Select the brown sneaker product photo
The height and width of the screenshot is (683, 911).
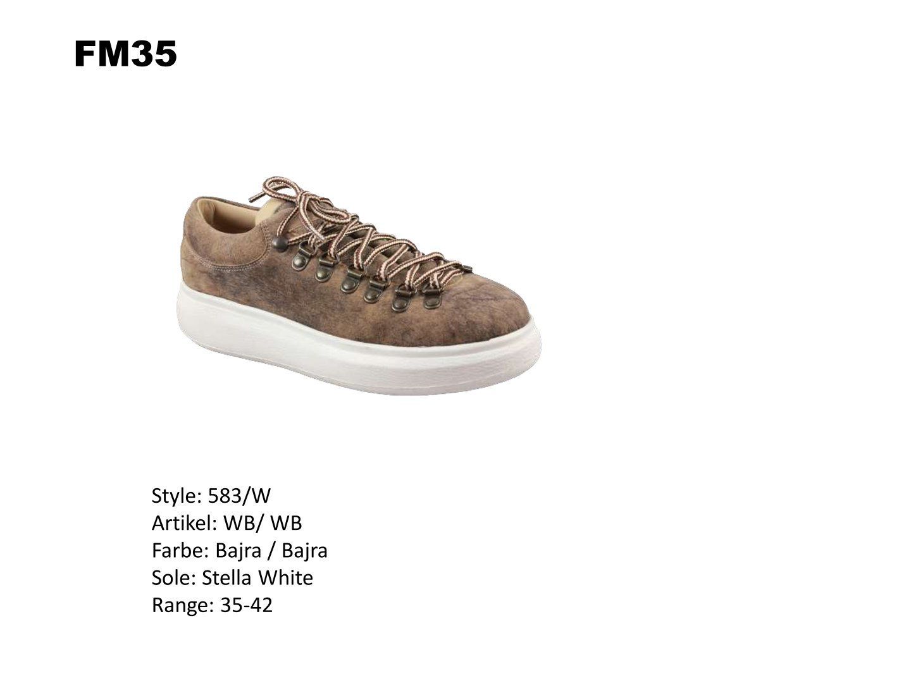[x=363, y=286]
